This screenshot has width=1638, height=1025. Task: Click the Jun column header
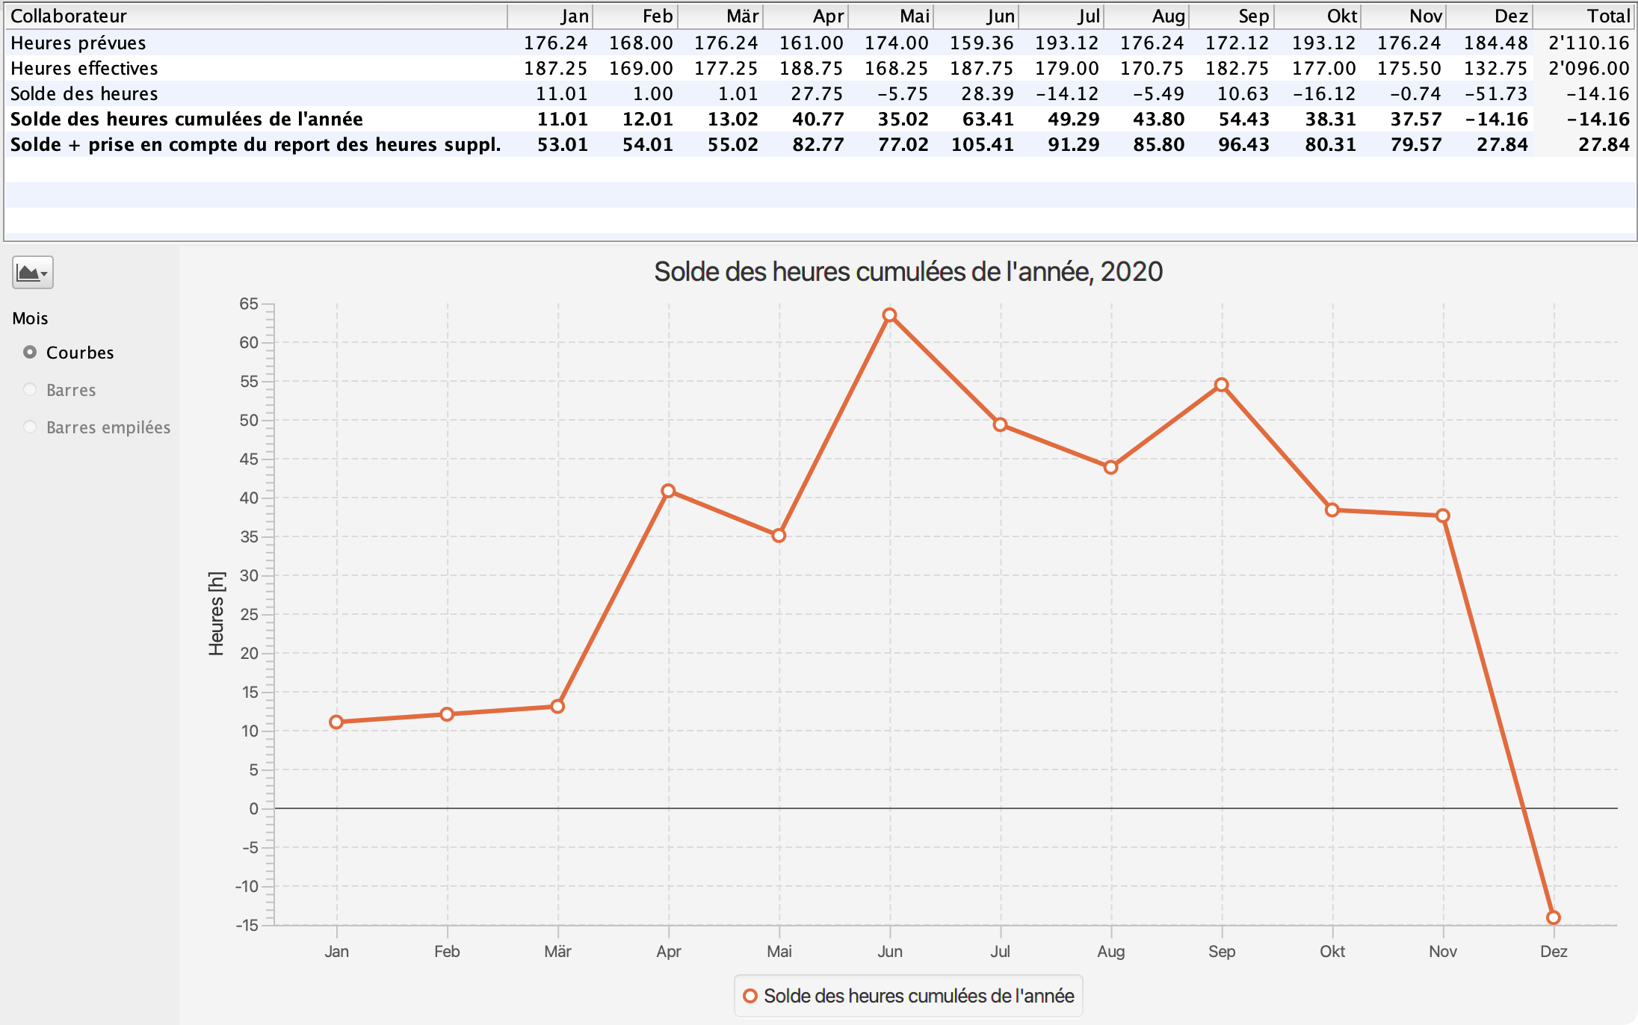[976, 16]
